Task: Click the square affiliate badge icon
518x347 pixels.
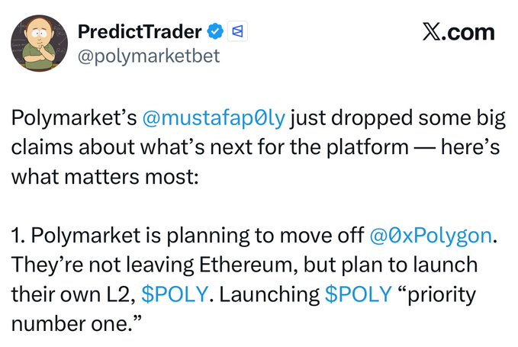Action: [236, 33]
